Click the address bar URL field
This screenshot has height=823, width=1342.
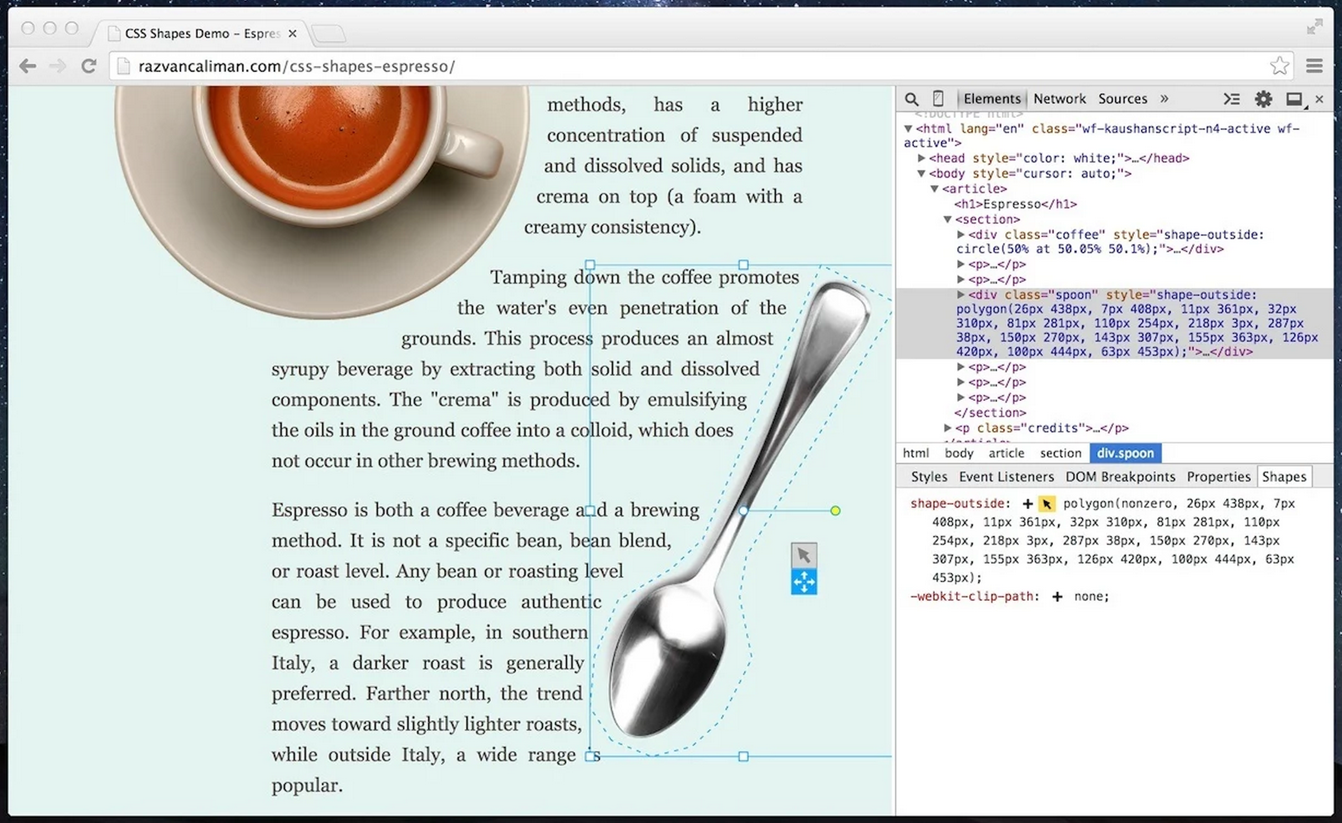click(x=701, y=66)
